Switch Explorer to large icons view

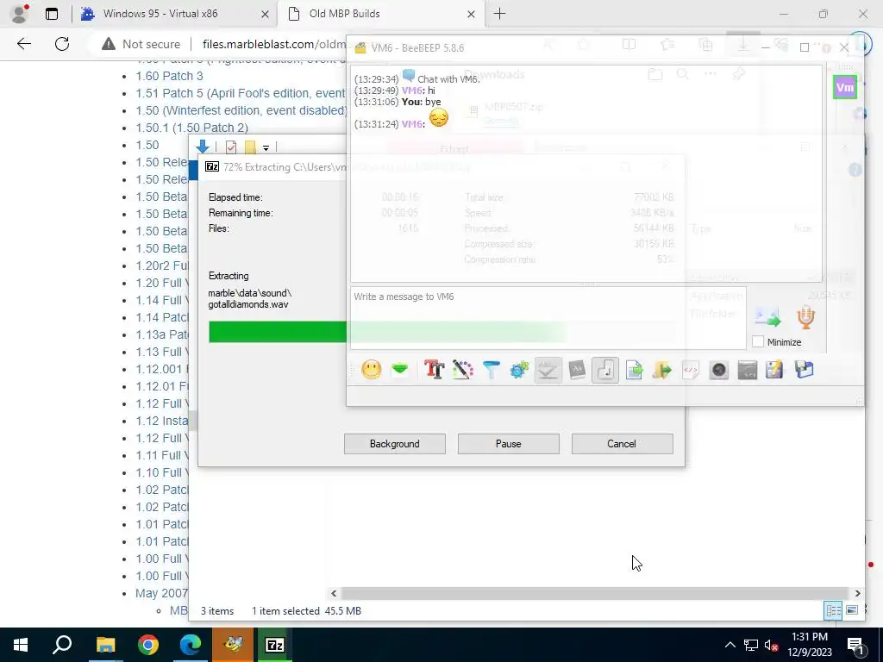[852, 611]
